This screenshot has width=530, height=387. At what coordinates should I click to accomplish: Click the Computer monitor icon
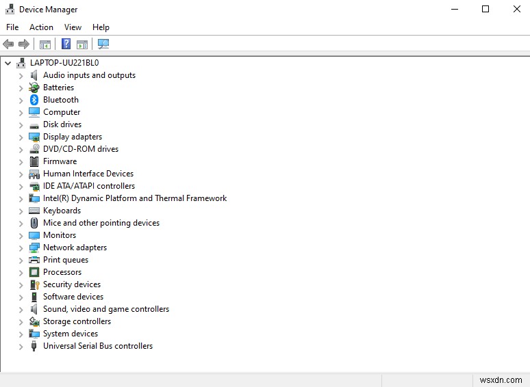34,112
